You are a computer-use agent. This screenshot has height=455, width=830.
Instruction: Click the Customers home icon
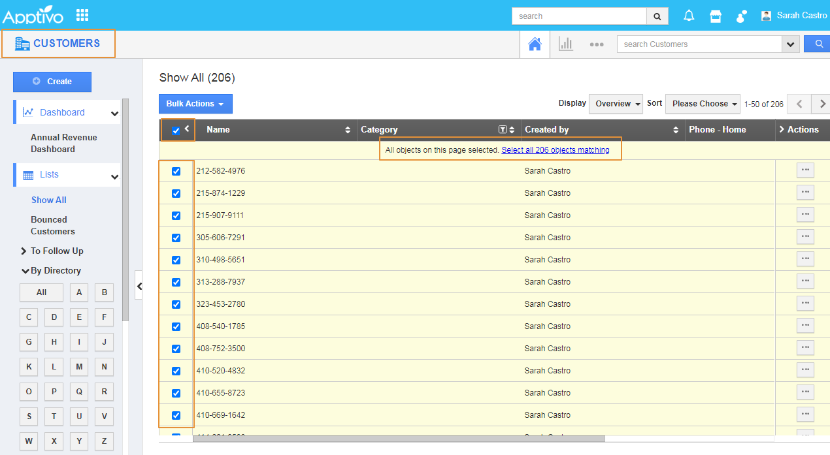click(x=535, y=44)
